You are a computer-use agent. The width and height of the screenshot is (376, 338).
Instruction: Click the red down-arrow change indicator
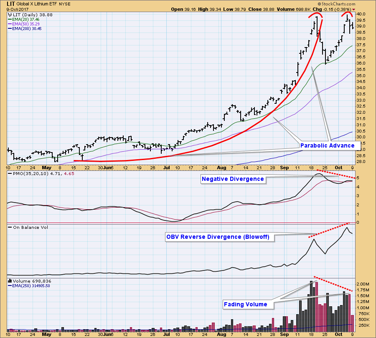tap(353, 10)
